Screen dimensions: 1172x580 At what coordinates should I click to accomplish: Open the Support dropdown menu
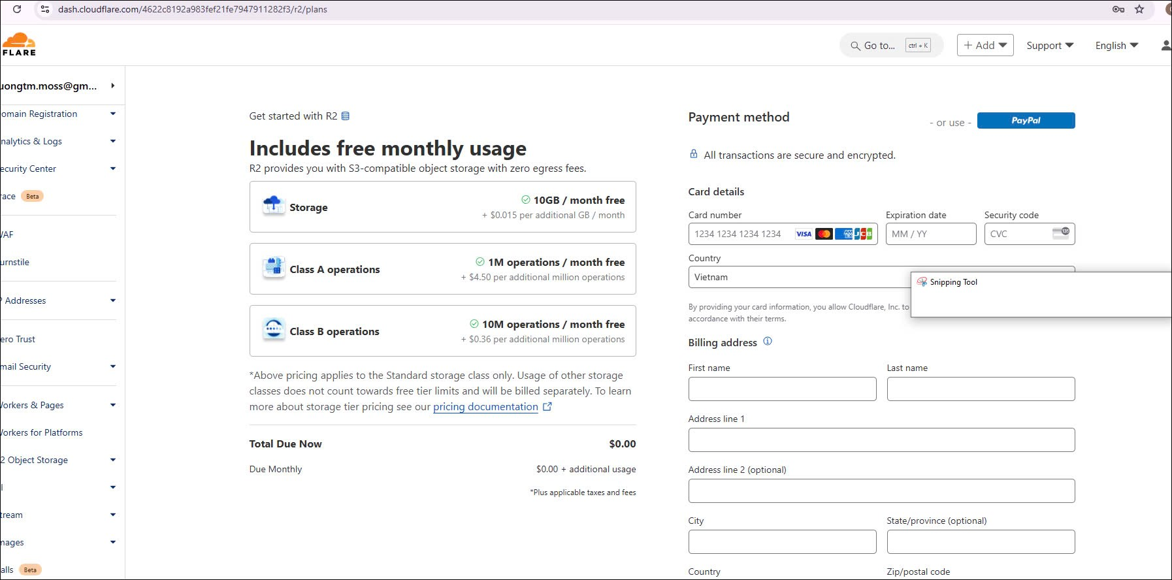pyautogui.click(x=1049, y=45)
